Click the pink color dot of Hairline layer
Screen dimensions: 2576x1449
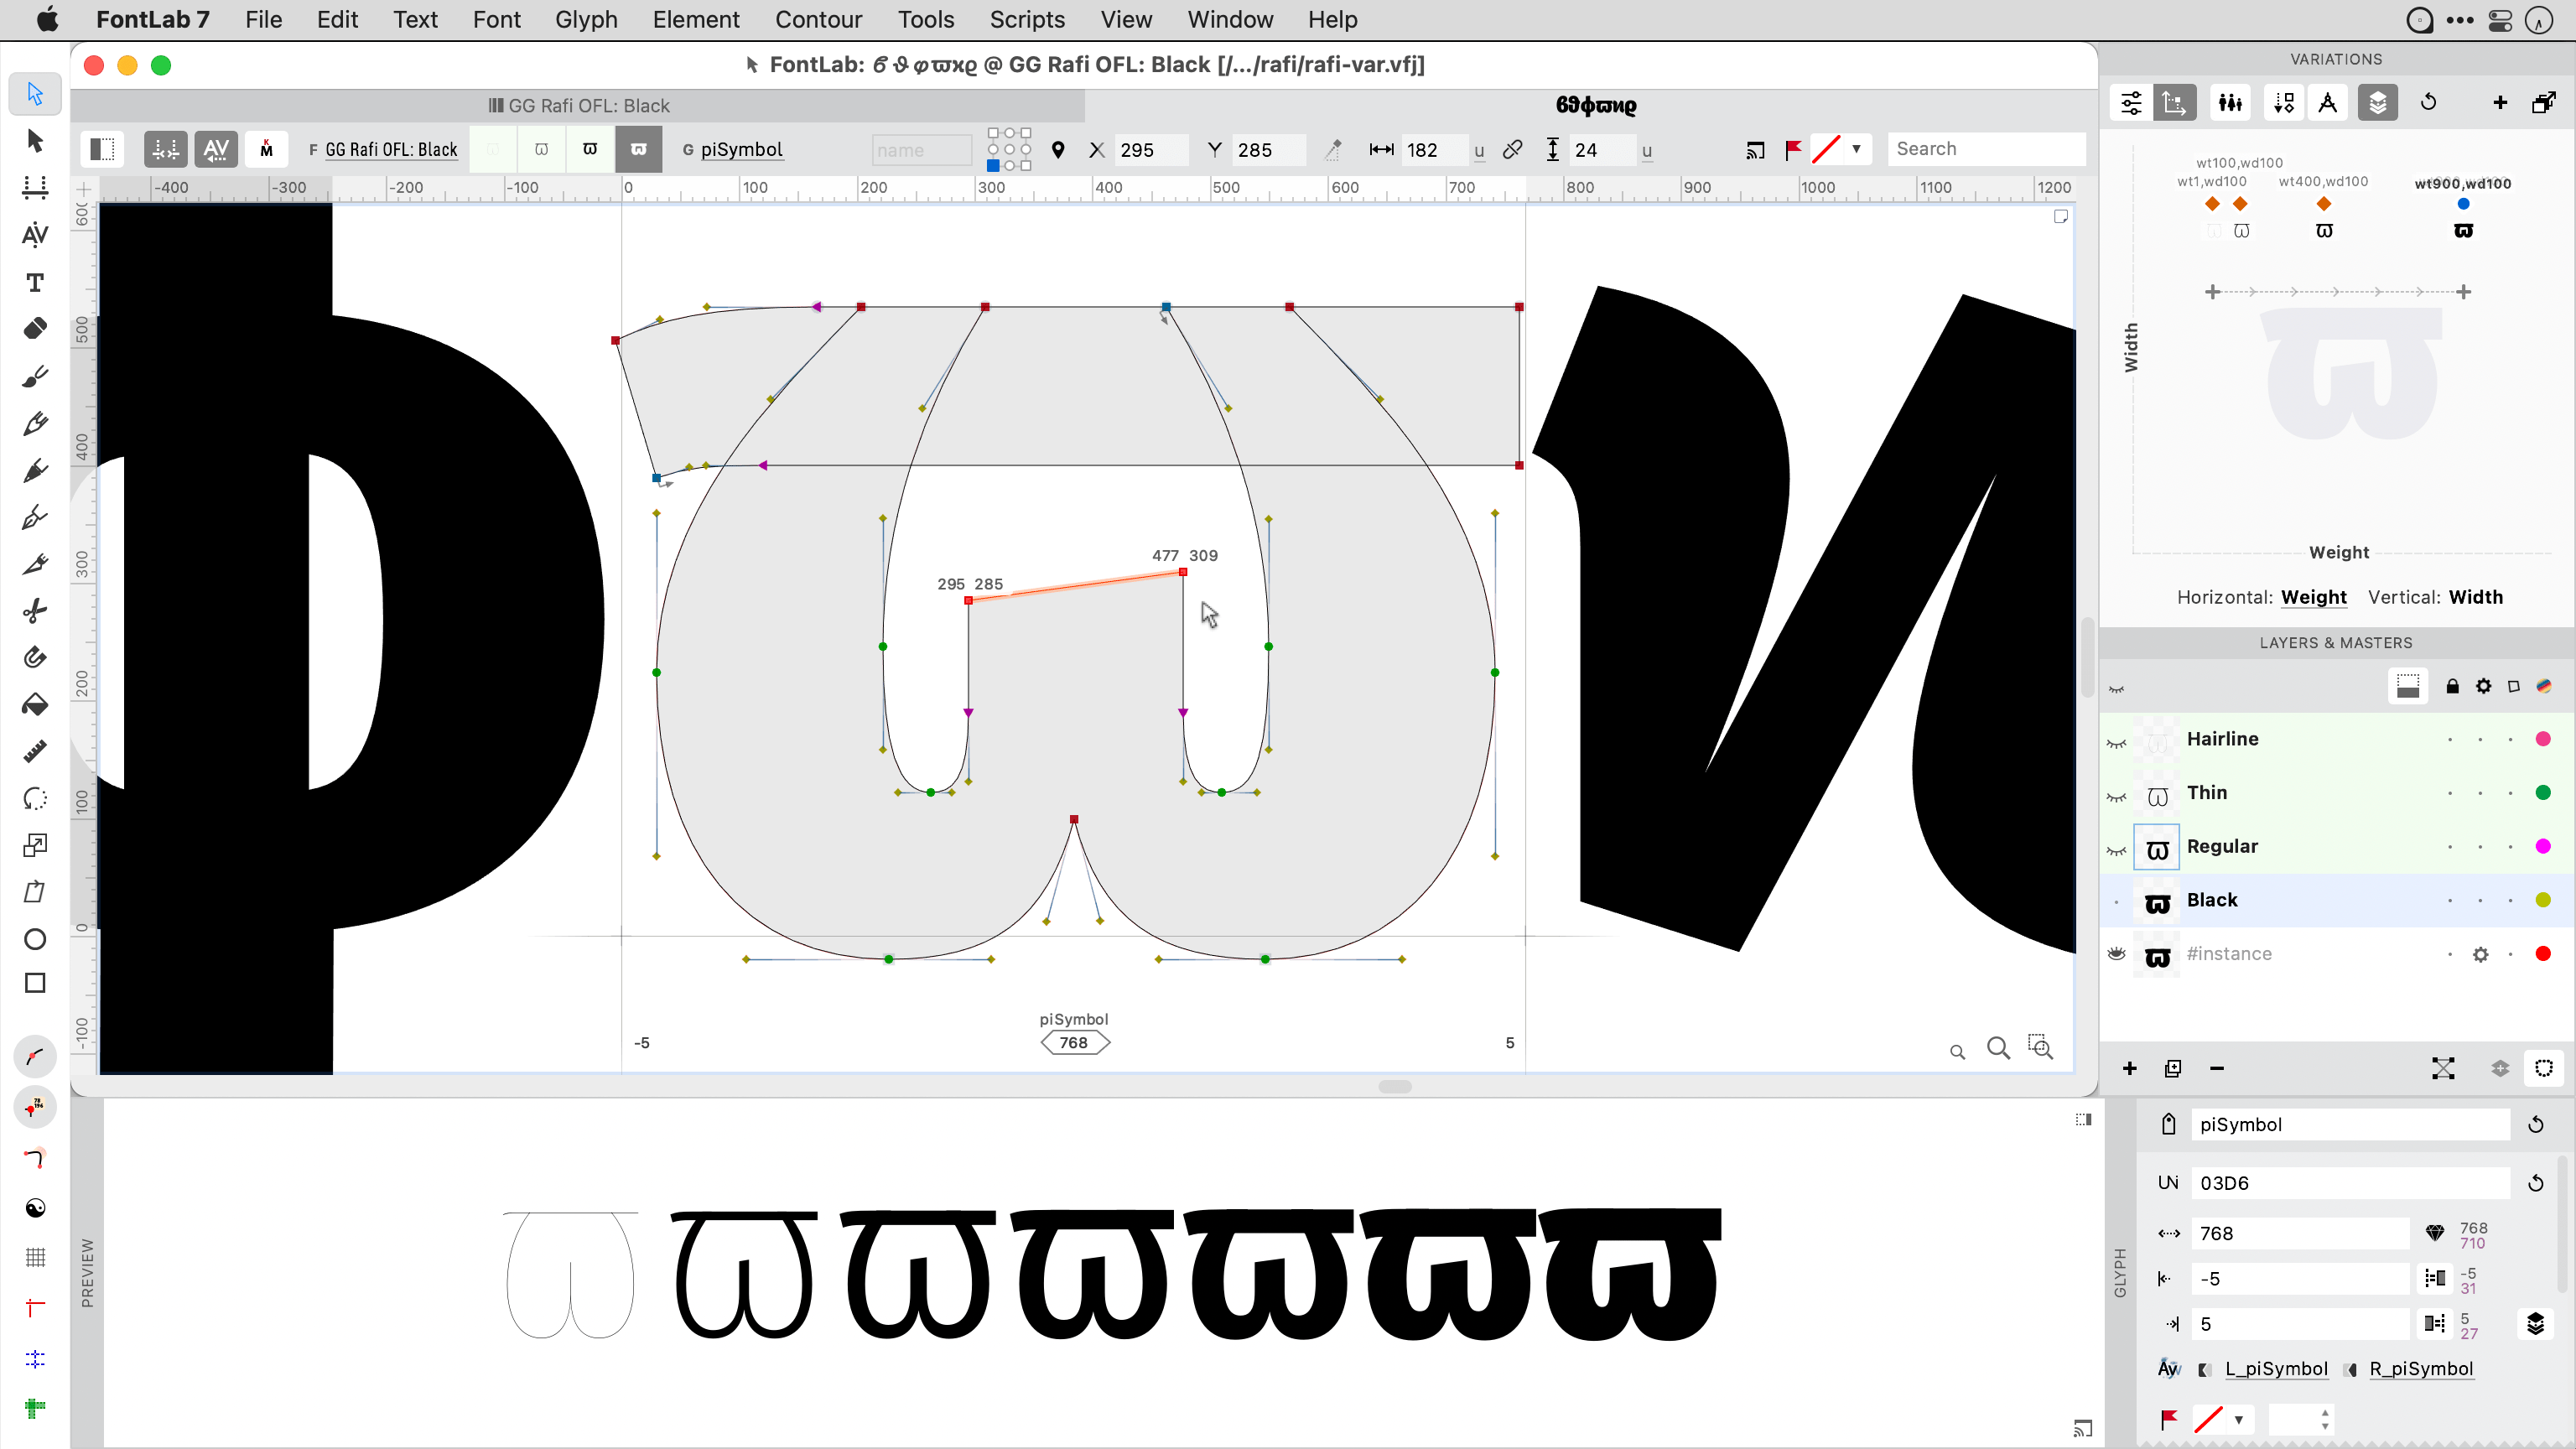(2543, 739)
